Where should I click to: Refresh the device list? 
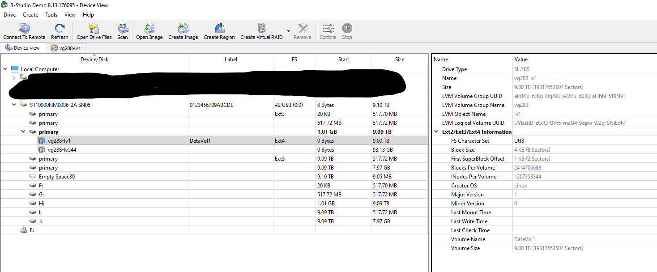click(x=60, y=29)
